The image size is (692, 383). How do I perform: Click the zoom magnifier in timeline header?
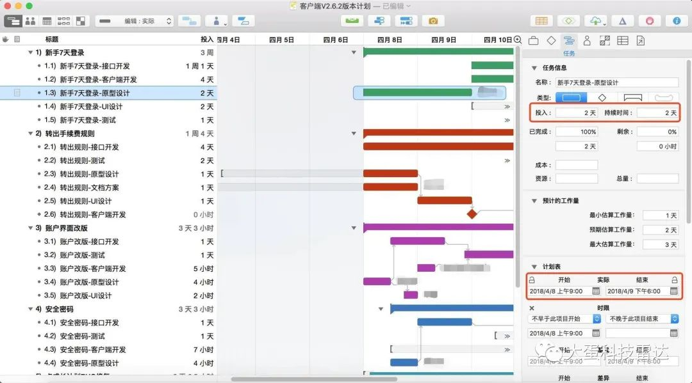(518, 40)
